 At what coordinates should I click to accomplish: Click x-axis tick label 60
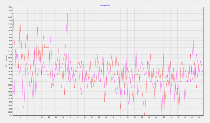click(x=99, y=117)
